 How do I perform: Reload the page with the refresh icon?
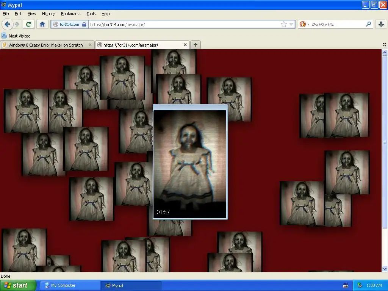click(29, 24)
